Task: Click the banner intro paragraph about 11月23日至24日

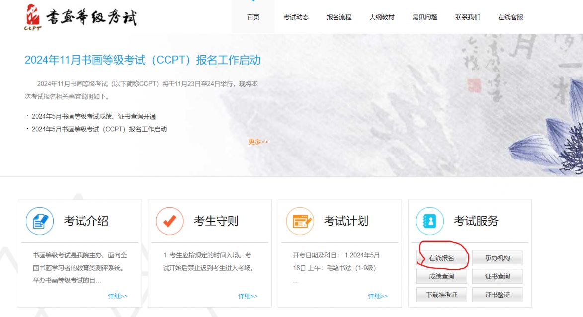Action: (141, 90)
